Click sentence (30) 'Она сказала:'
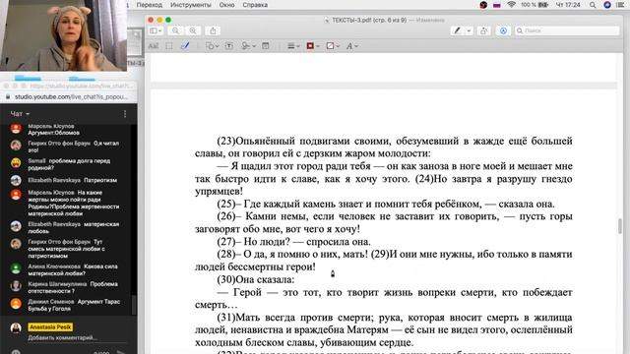The width and height of the screenshot is (630, 354). click(x=256, y=279)
